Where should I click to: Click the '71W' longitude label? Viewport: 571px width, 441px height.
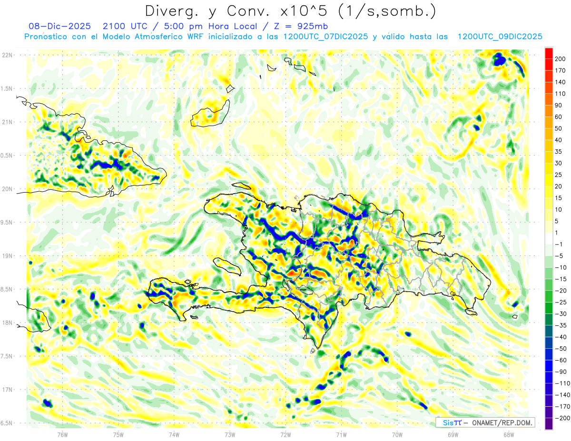coord(341,434)
